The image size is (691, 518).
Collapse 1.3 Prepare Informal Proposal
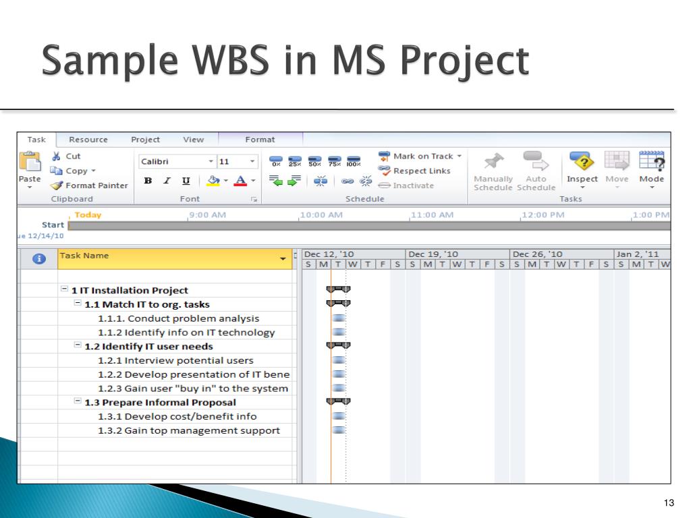coord(78,401)
